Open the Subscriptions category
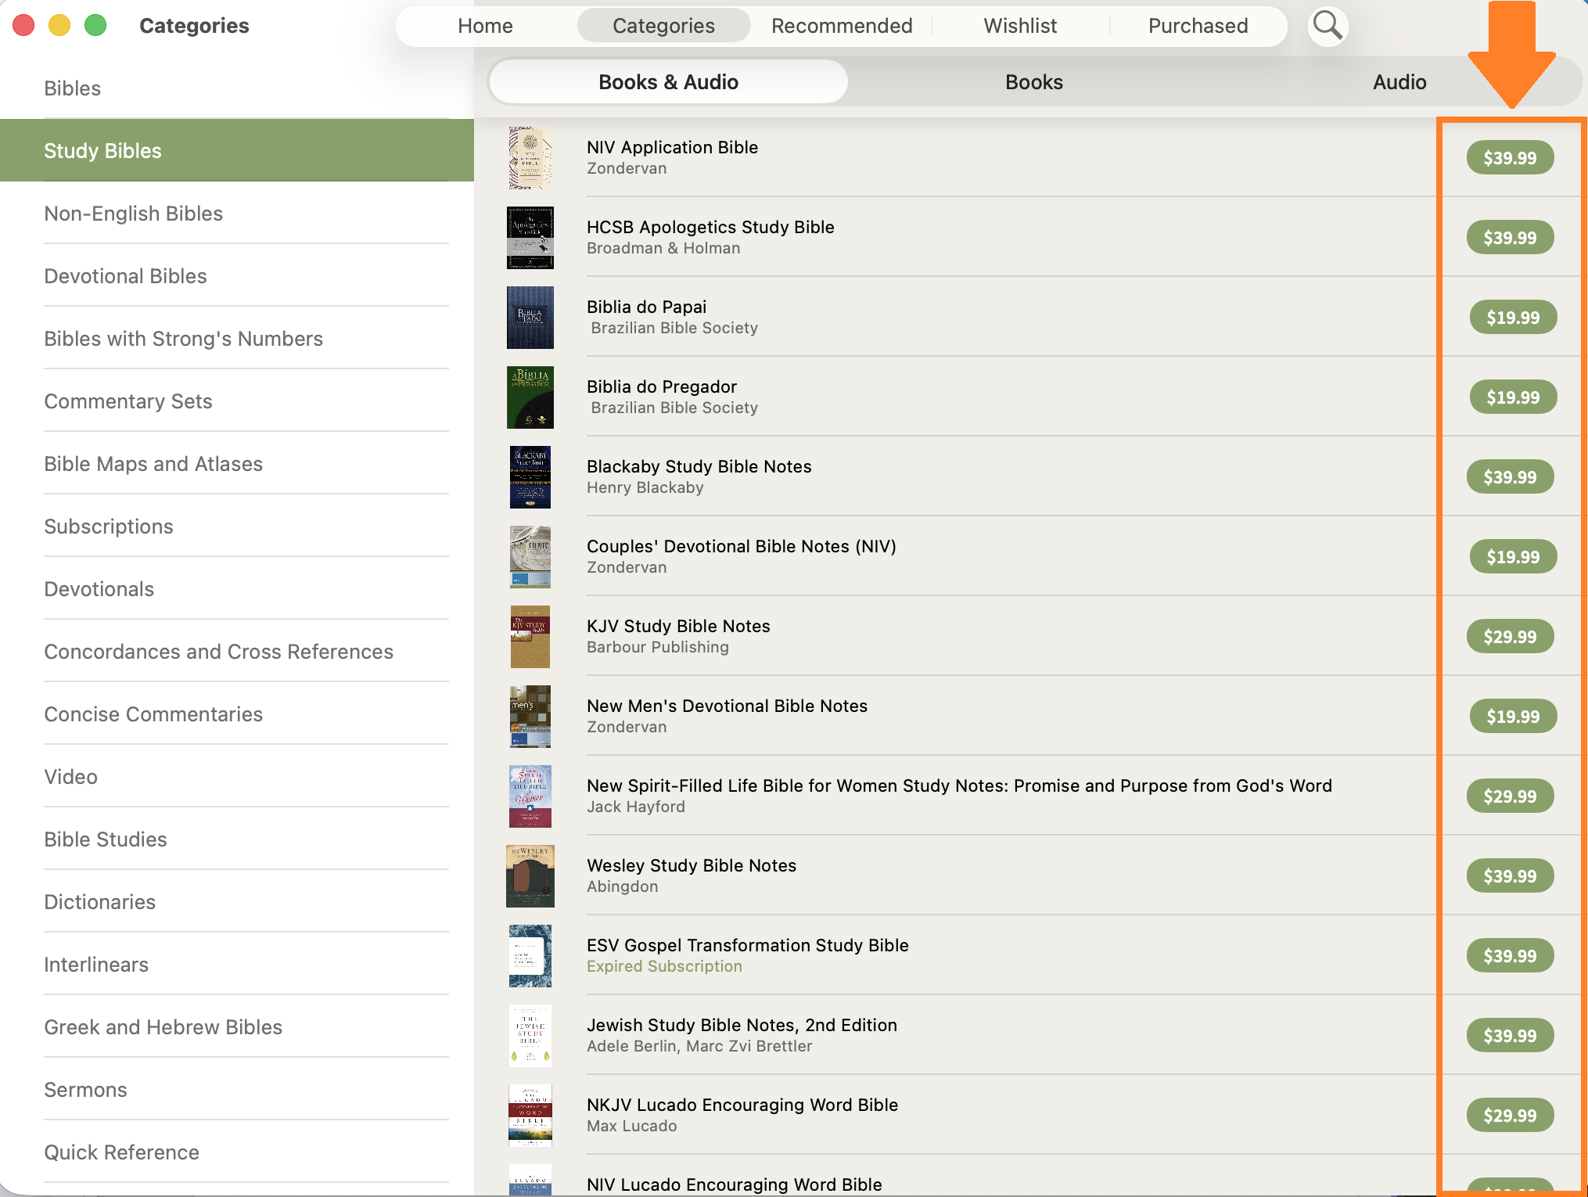The width and height of the screenshot is (1588, 1197). [x=237, y=527]
